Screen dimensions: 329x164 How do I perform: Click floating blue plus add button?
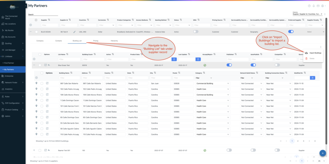point(322,153)
